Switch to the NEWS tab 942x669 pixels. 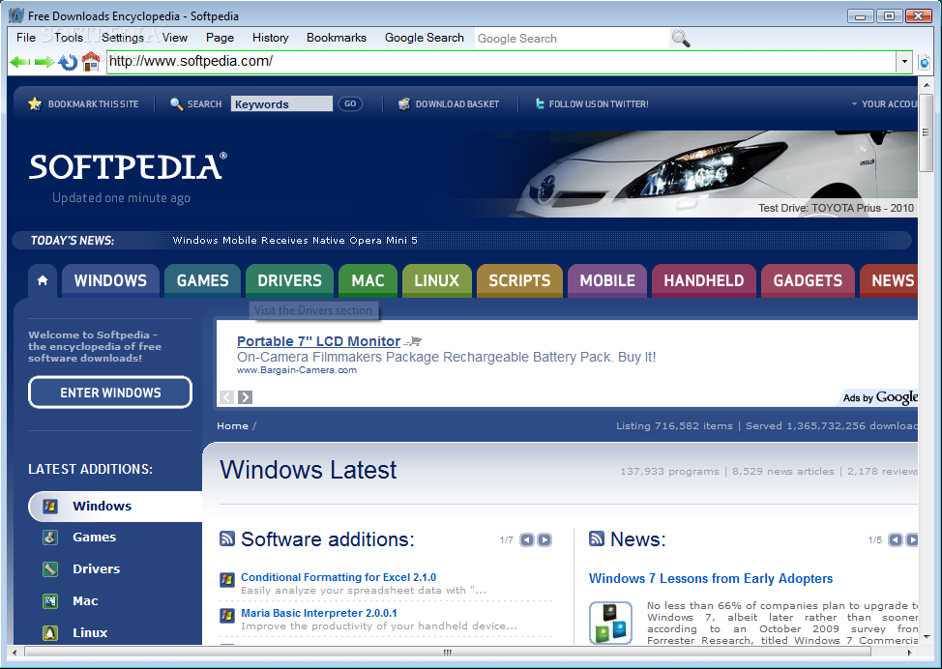(889, 280)
